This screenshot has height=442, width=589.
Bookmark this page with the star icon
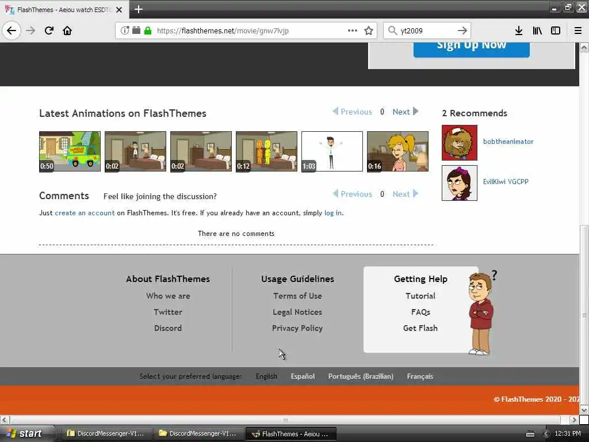click(x=369, y=31)
